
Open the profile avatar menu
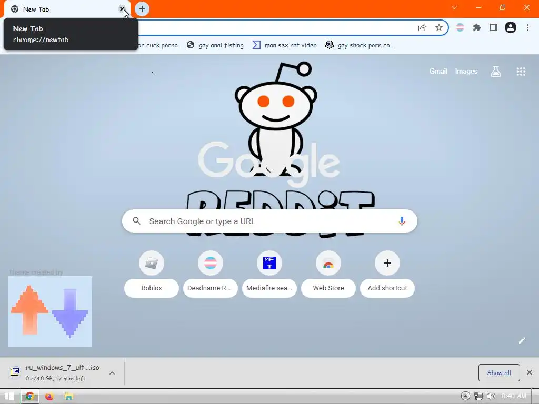point(511,27)
